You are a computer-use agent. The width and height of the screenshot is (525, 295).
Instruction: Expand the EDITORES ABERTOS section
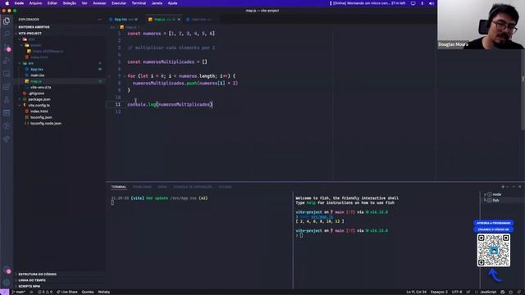34,27
